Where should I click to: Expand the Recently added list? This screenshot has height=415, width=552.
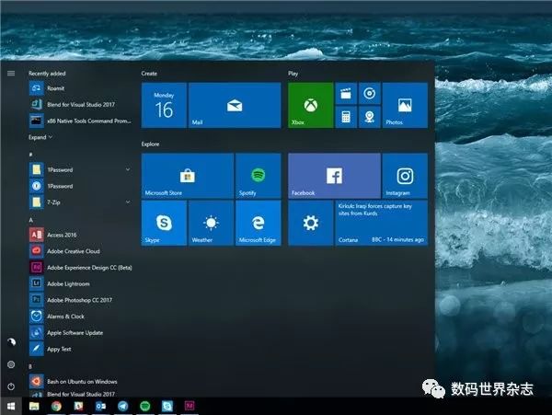tap(40, 136)
